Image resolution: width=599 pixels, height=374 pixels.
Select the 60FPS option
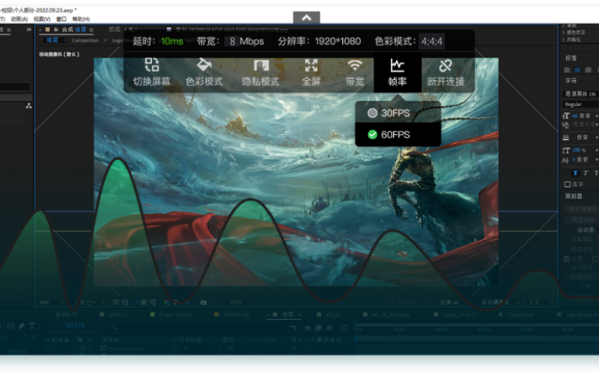tap(389, 135)
